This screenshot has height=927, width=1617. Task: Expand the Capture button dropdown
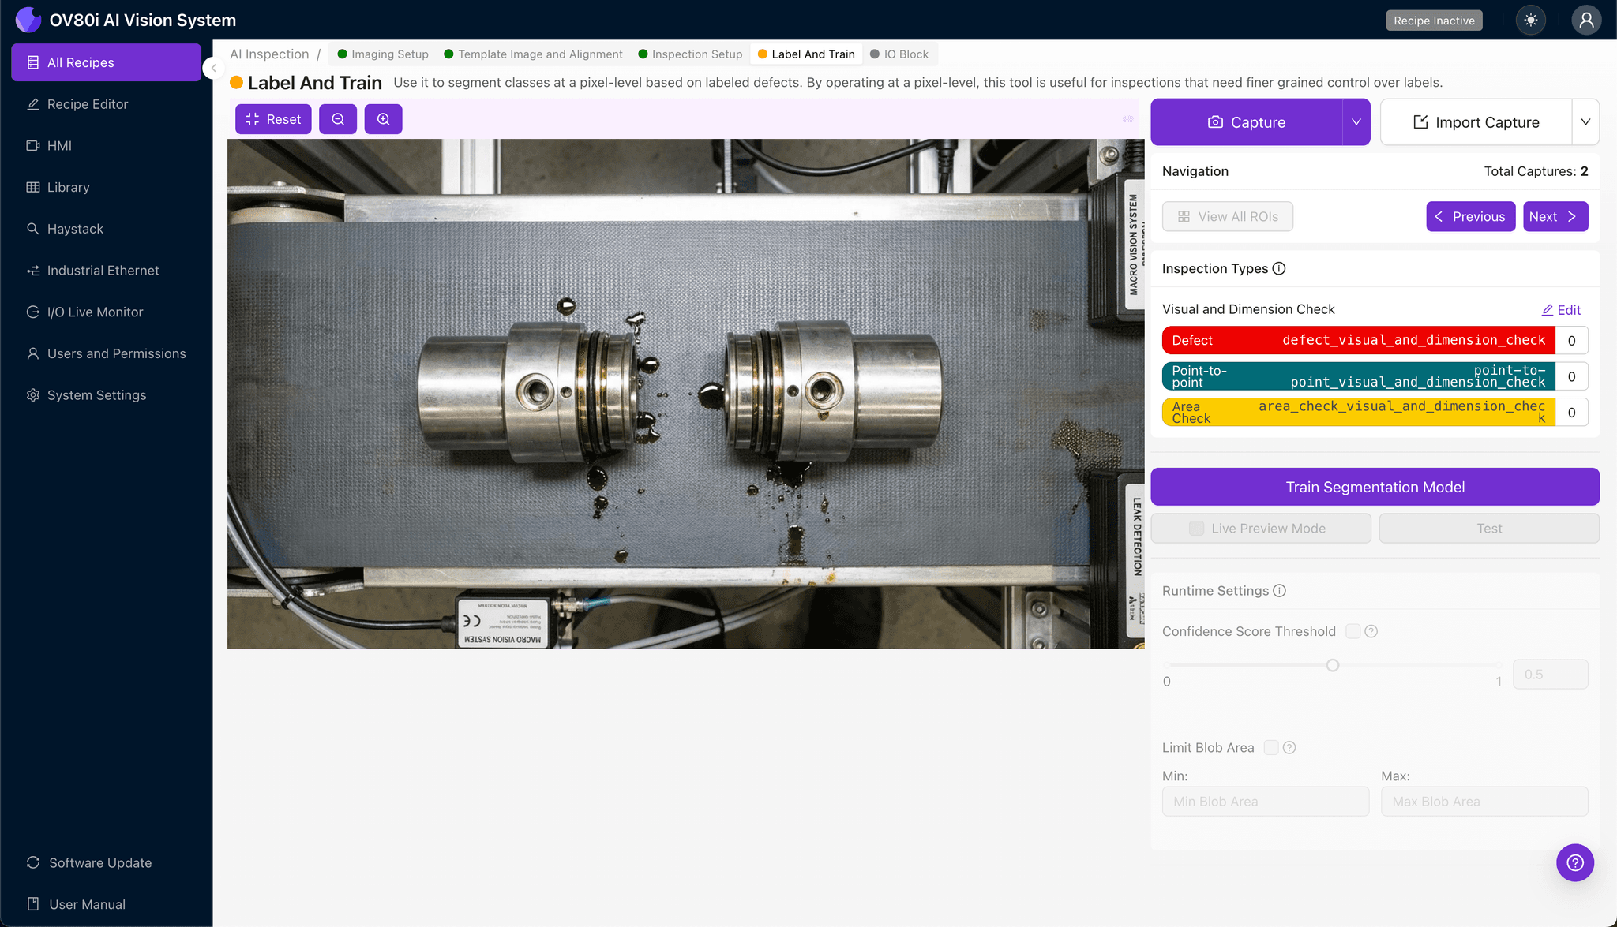click(1356, 121)
